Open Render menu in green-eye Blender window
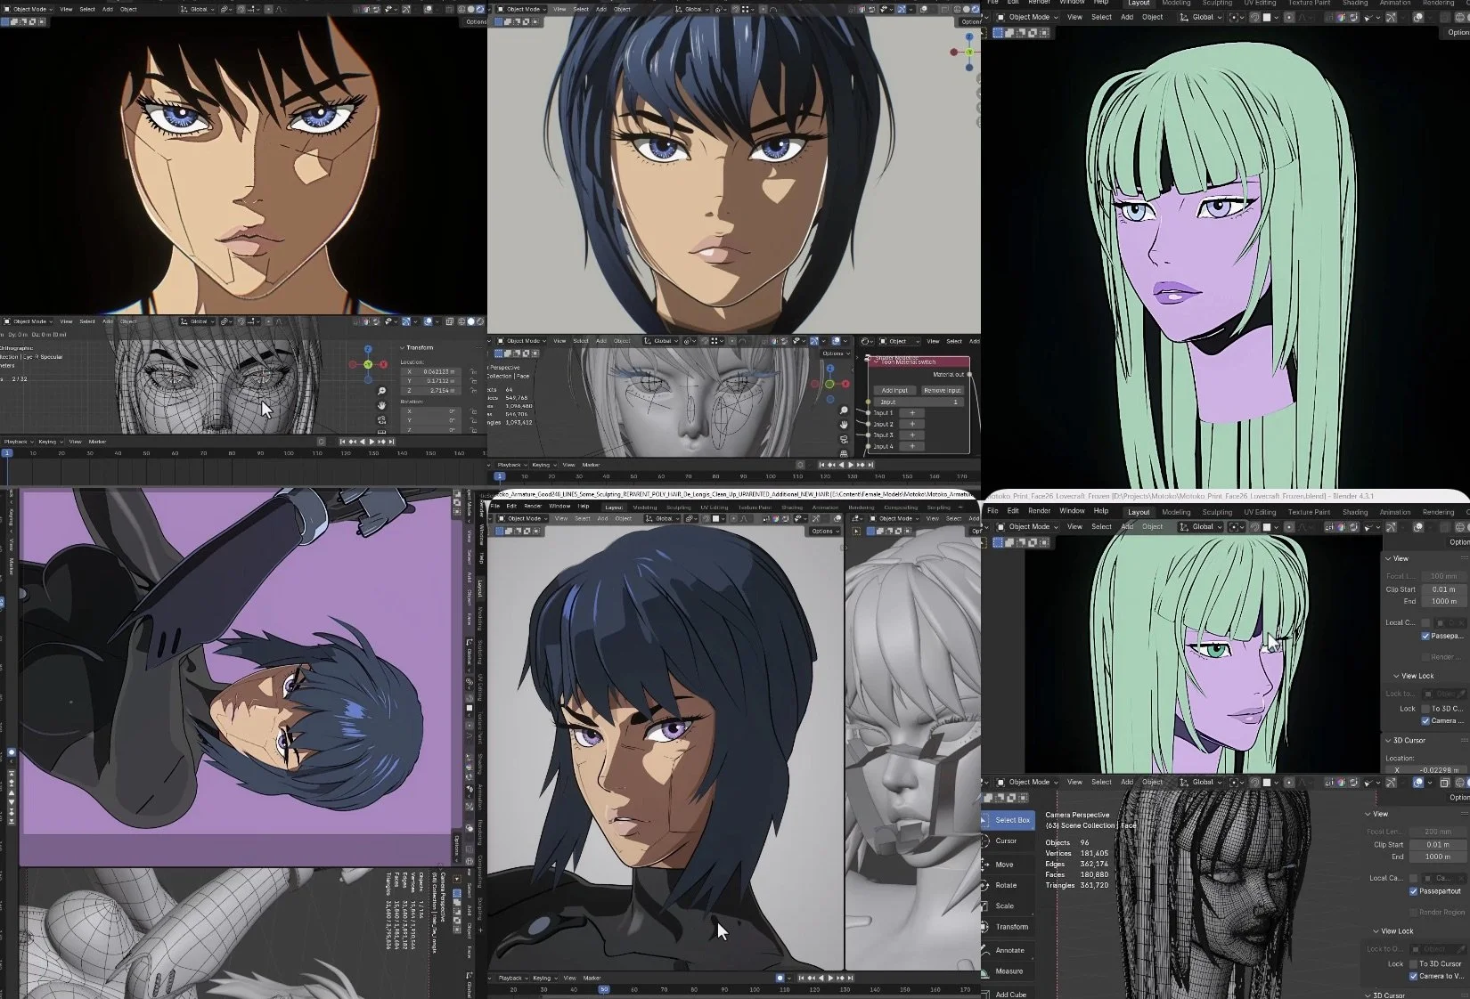Image resolution: width=1470 pixels, height=999 pixels. click(x=1040, y=511)
